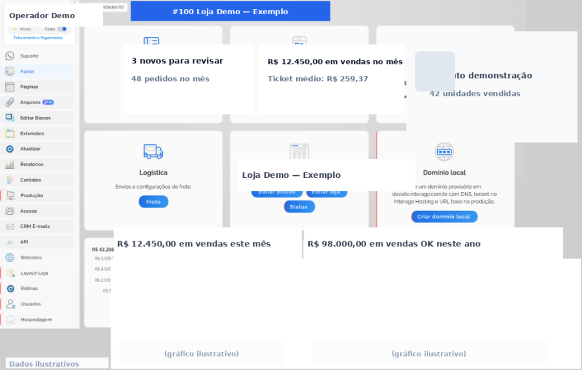
Task: Open Suporte WhatsApp icon in sidebar
Action: click(x=10, y=56)
